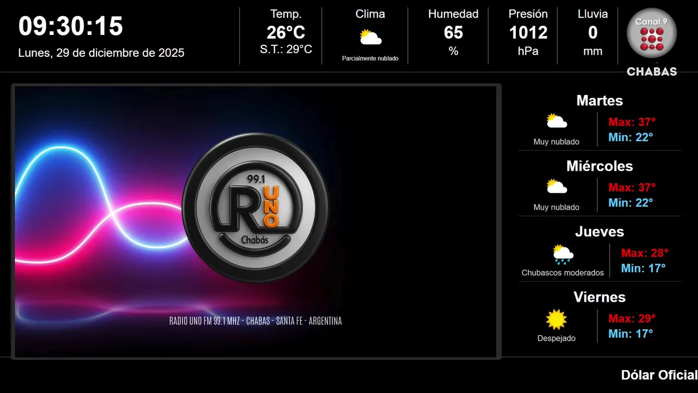Click the S.T.: 29°C reading

286,49
